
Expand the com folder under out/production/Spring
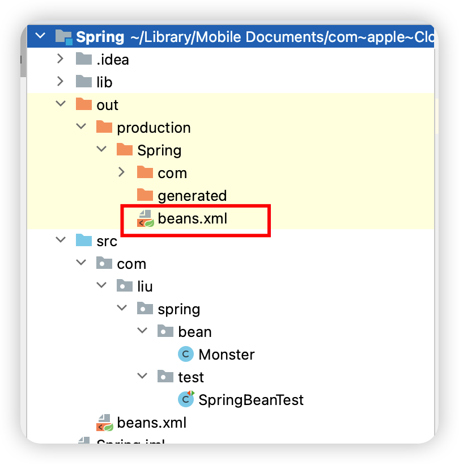(x=121, y=172)
